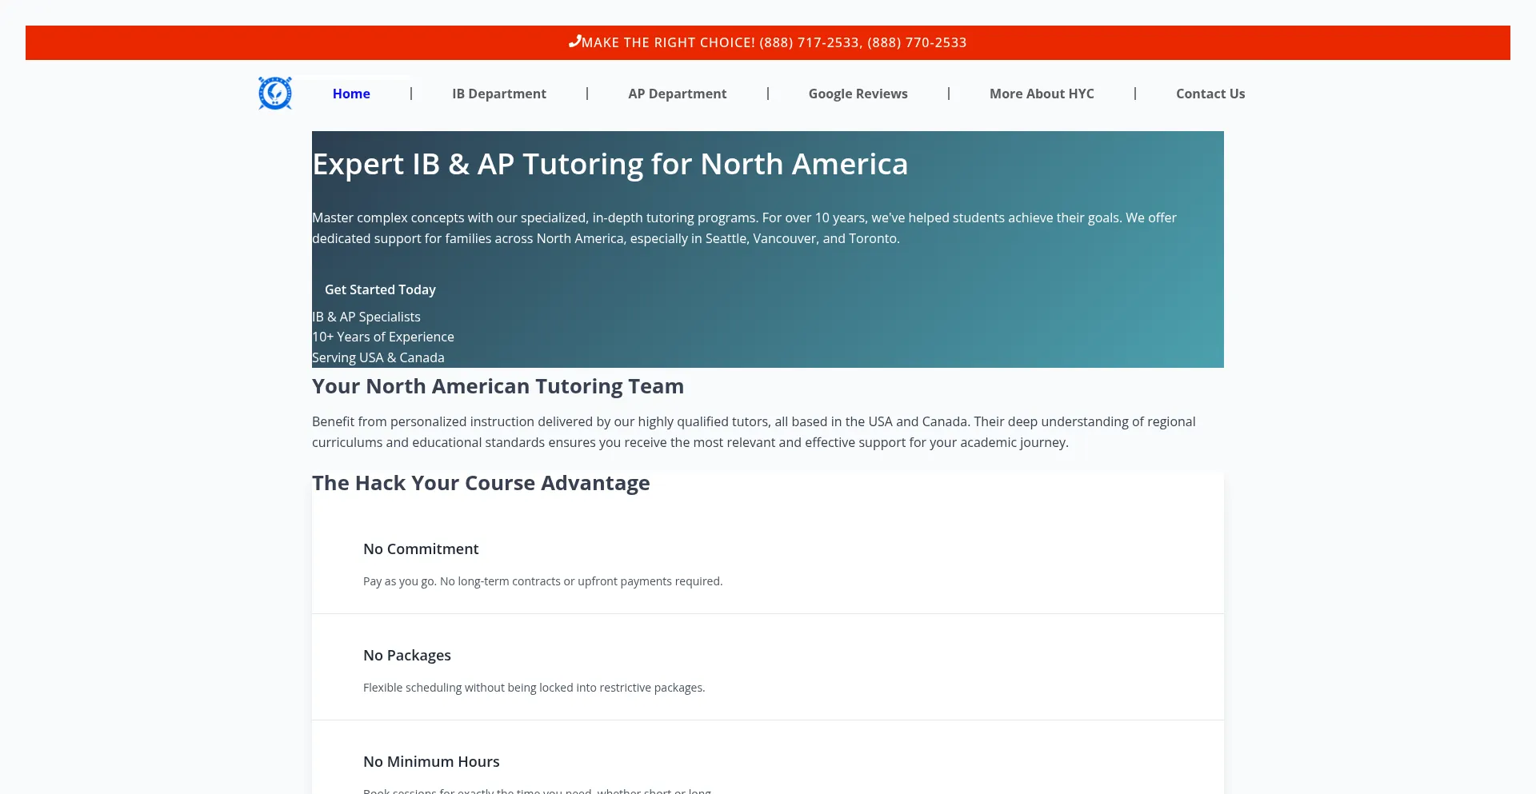Call the (888) 717-2533 phone number
Viewport: 1536px width, 794px height.
pyautogui.click(x=809, y=42)
